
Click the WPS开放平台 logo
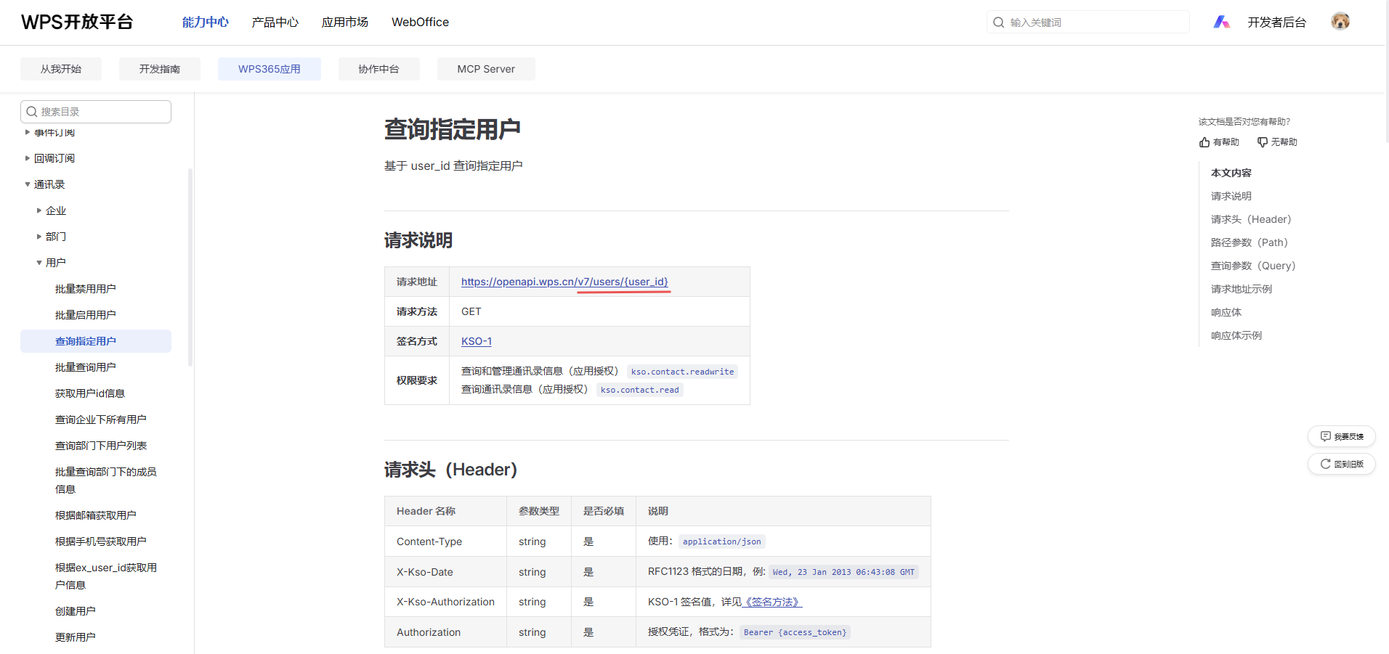click(77, 22)
